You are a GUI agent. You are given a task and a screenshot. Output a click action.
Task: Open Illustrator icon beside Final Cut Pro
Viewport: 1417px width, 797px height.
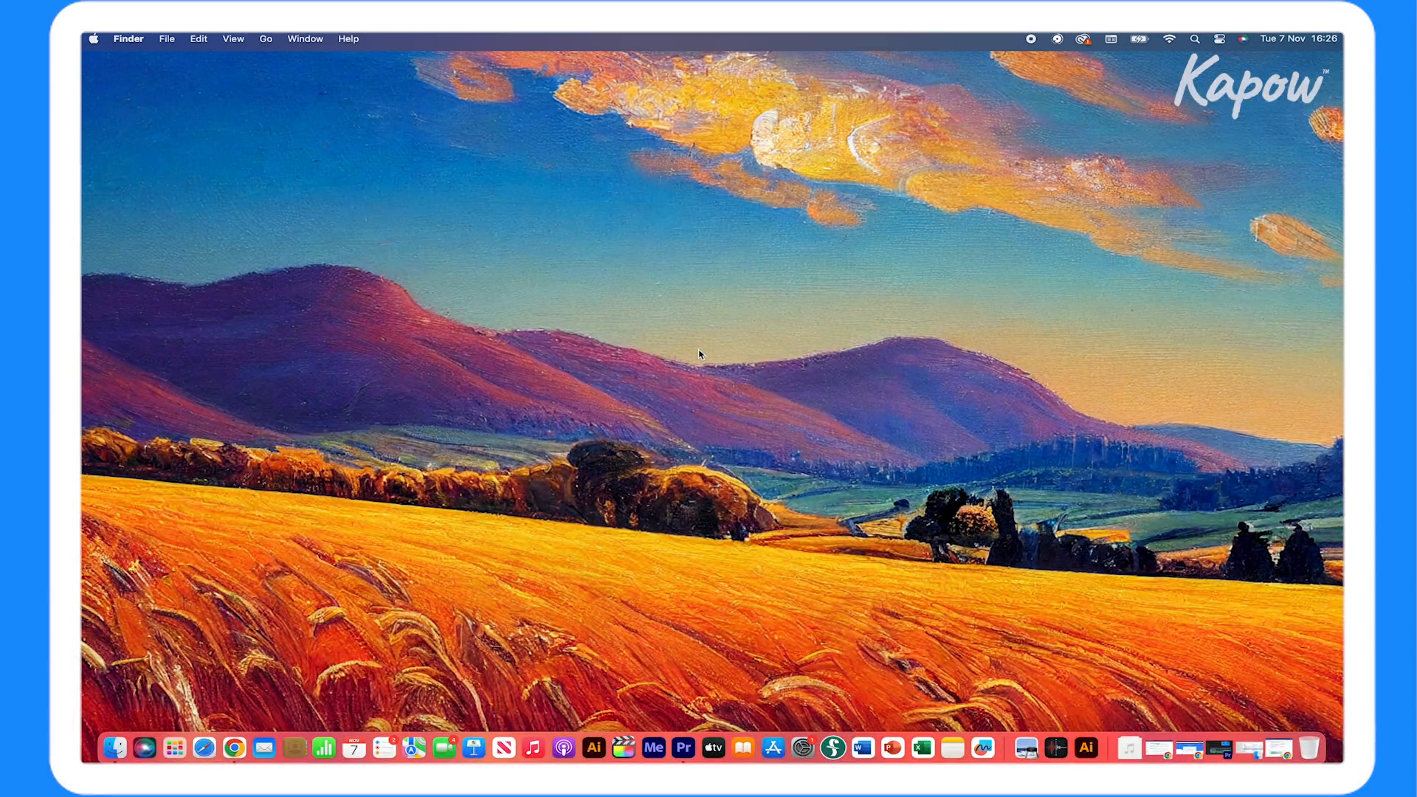pos(593,748)
